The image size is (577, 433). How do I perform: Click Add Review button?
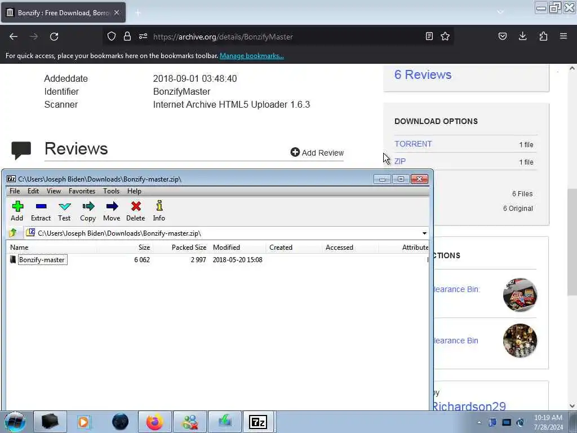pos(317,152)
